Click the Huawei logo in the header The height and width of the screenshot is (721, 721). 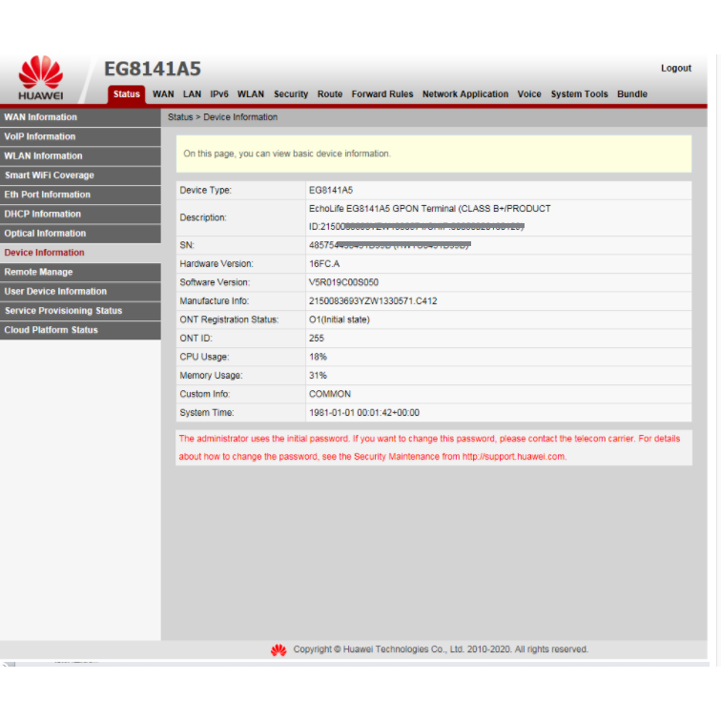coord(40,78)
